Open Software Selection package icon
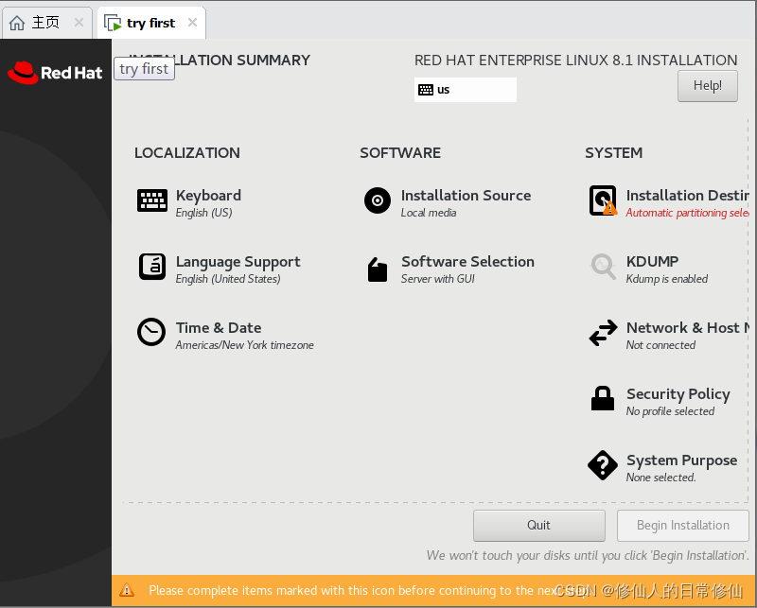Viewport: 757px width, 608px height. pos(378,269)
